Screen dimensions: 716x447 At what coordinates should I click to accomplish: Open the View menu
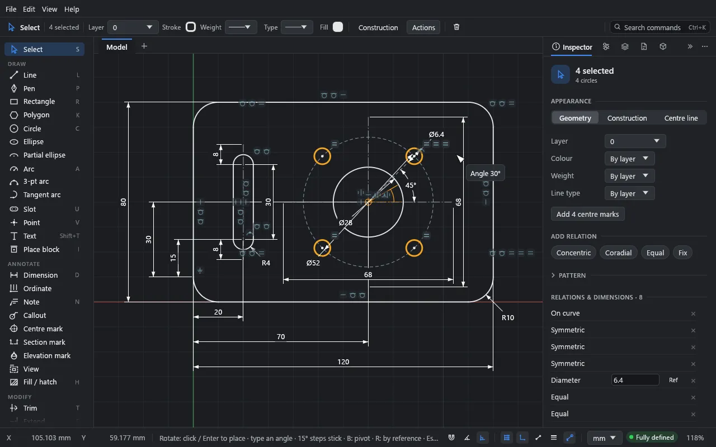(50, 9)
